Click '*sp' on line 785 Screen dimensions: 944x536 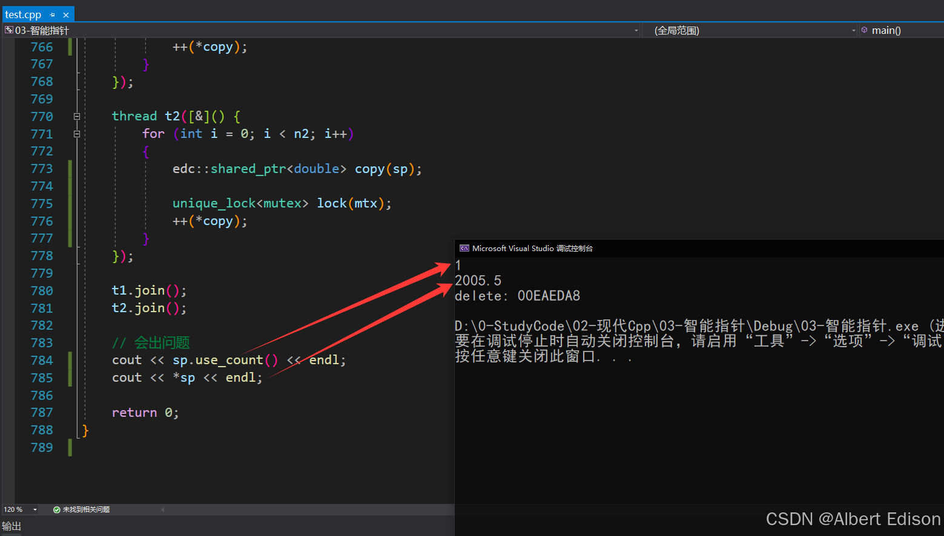tap(184, 377)
